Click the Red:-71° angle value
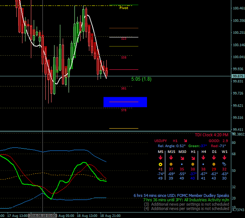The width and height of the screenshot is (245, 218). [x=218, y=146]
